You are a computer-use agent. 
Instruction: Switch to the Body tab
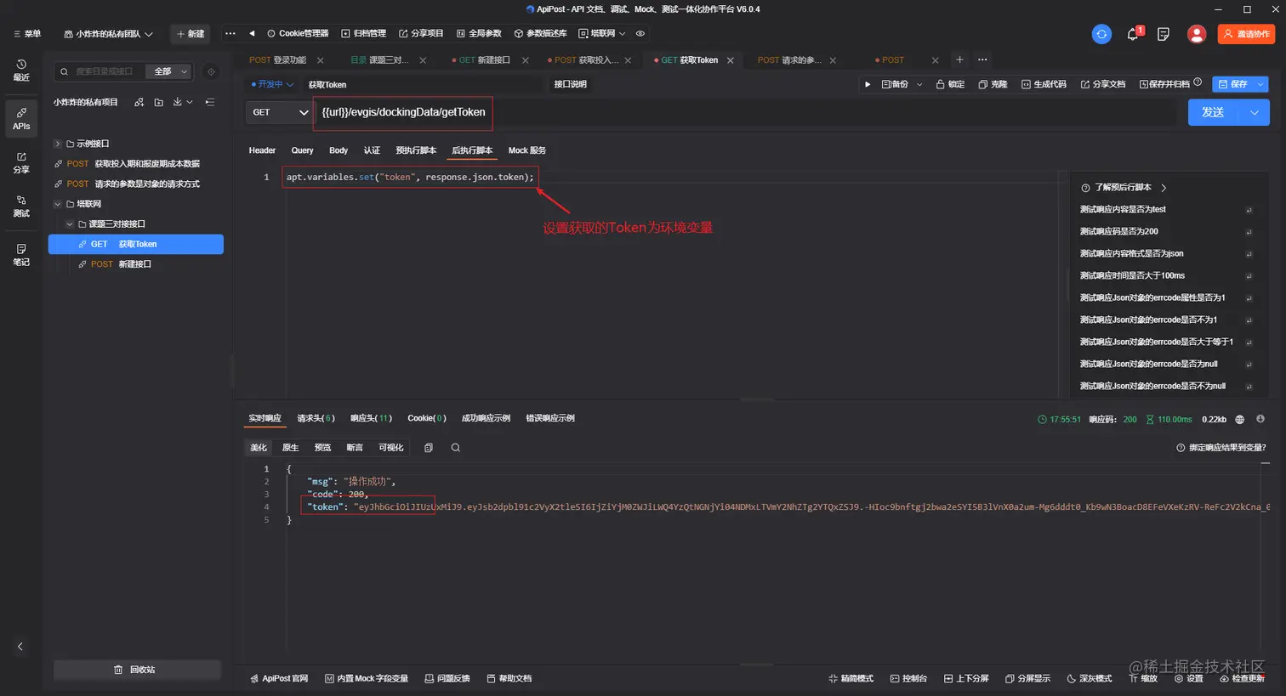point(339,150)
